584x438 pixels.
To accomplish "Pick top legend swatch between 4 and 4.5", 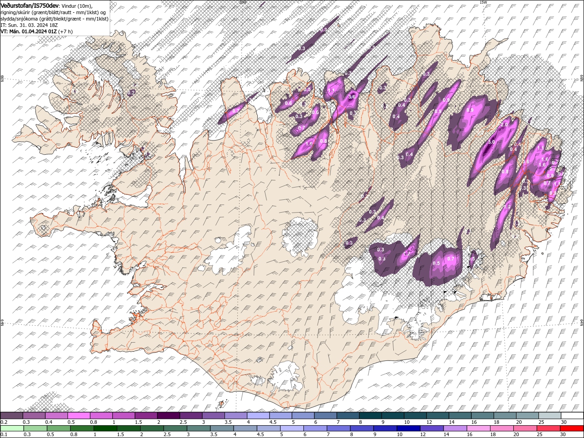I will point(258,416).
